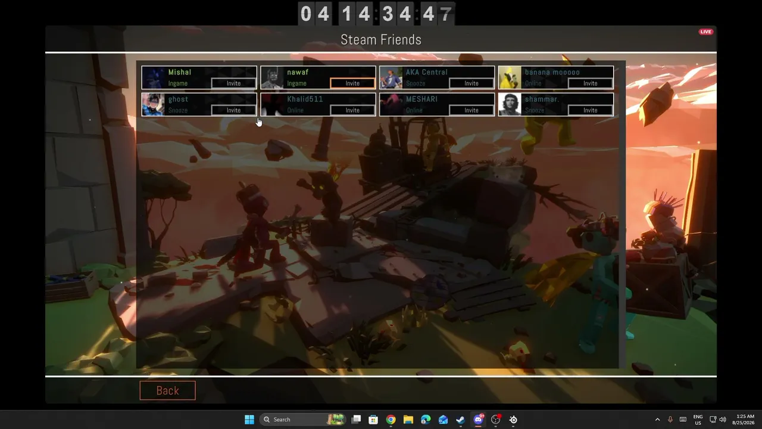Screen dimensions: 762x429
Task: Open the SteelSeries app taskbar icon
Action: [x=513, y=419]
